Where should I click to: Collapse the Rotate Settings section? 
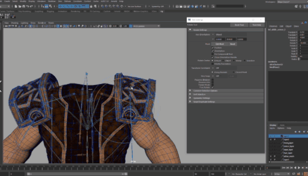tap(190, 30)
